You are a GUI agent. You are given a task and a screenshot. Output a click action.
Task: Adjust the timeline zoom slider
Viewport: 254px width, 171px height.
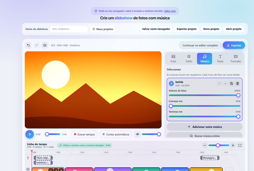tap(219, 145)
